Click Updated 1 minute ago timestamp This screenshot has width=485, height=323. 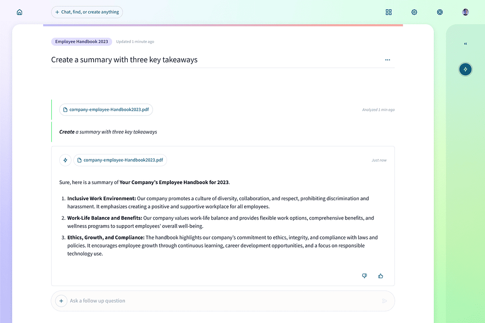point(134,41)
